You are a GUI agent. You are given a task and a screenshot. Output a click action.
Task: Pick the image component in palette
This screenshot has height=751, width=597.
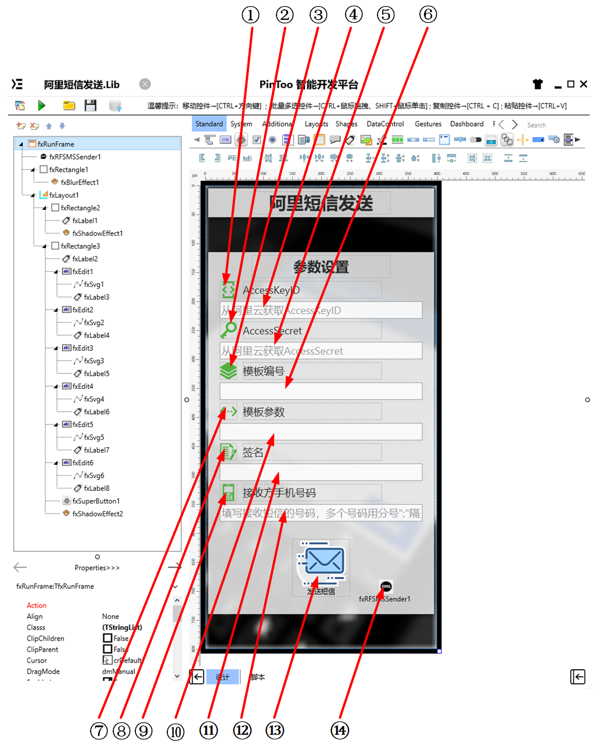[366, 139]
